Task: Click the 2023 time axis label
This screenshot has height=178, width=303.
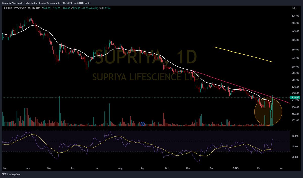Action: [235, 168]
